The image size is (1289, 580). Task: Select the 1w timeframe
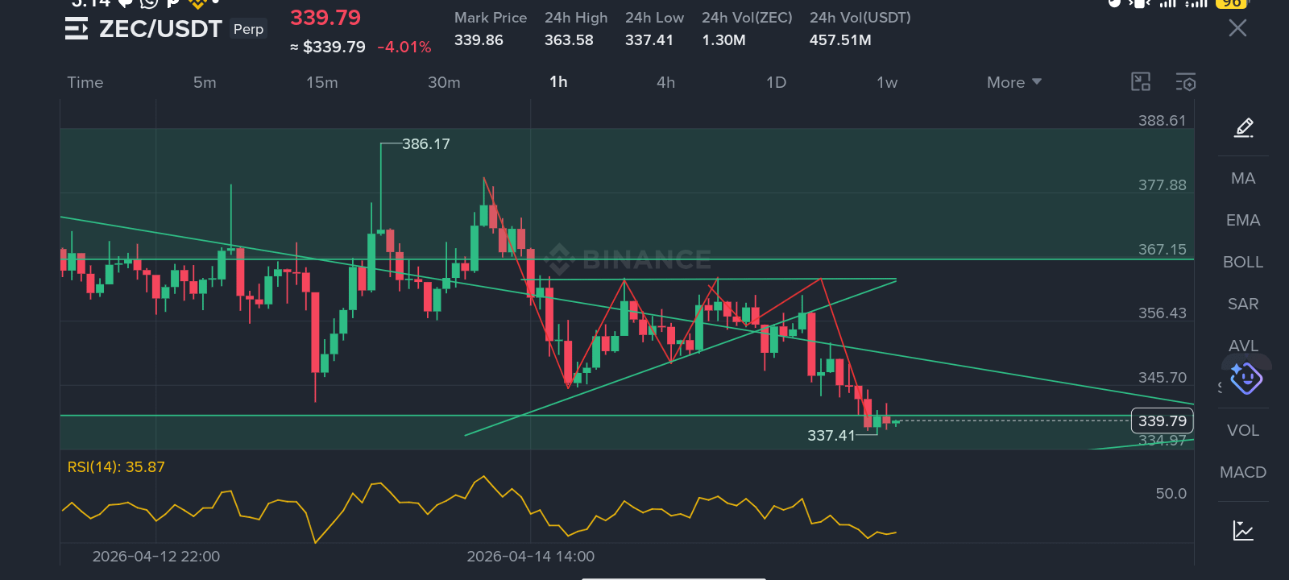pos(887,82)
